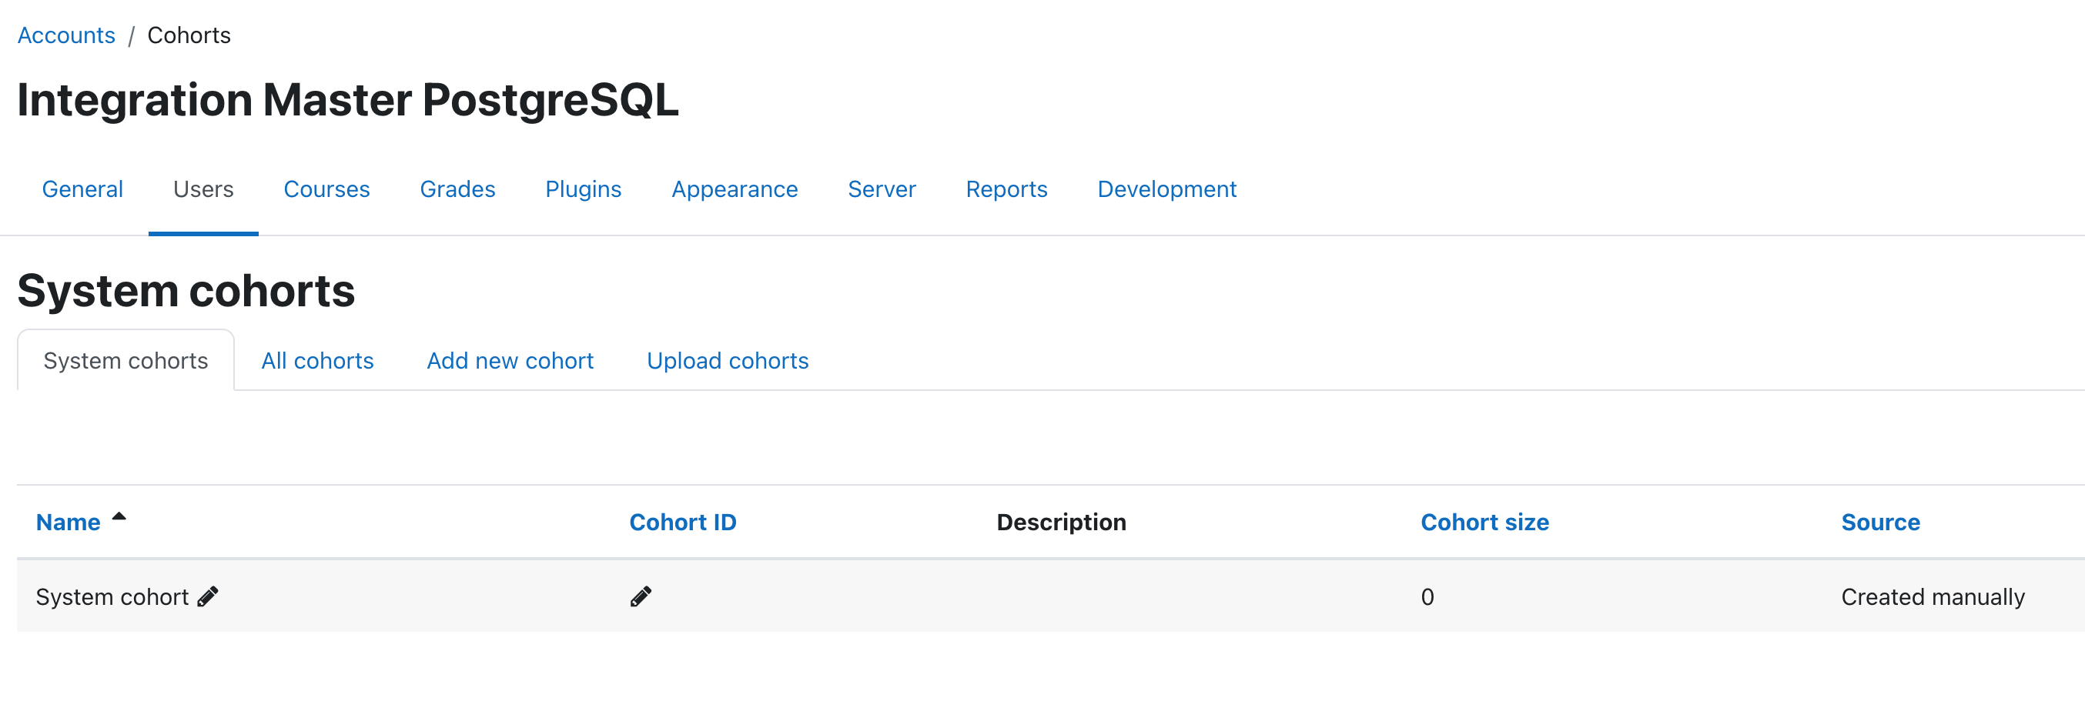Open the Courses admin tab
Screen dimensions: 2085x708
click(x=326, y=189)
